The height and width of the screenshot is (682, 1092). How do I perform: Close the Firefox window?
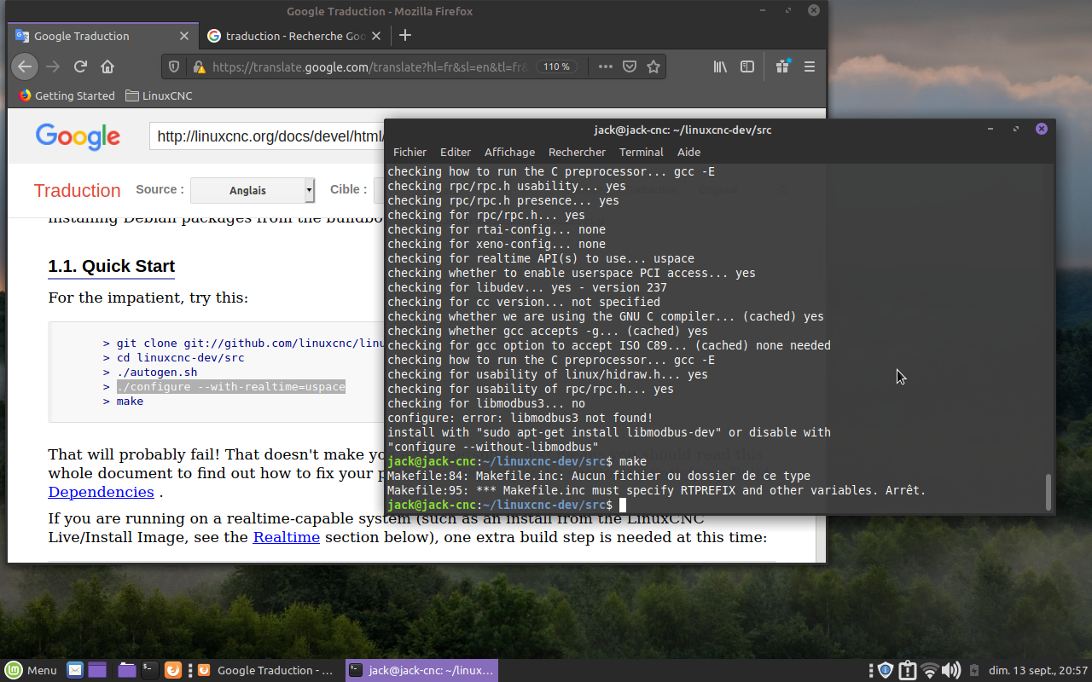click(x=814, y=10)
